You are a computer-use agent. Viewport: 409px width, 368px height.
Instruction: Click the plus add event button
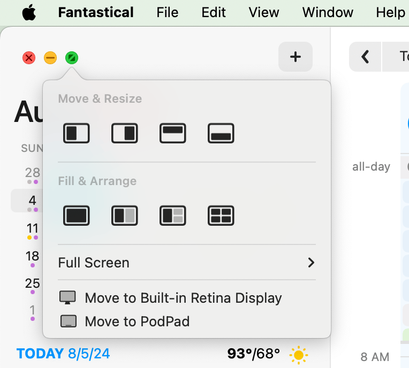tap(296, 57)
